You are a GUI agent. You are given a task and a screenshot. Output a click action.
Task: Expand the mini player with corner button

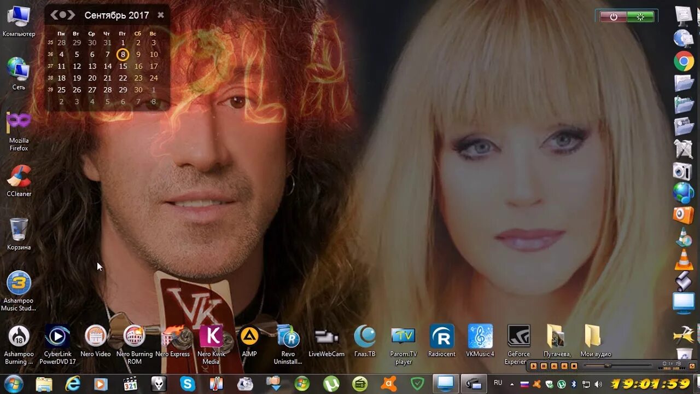pos(691,366)
